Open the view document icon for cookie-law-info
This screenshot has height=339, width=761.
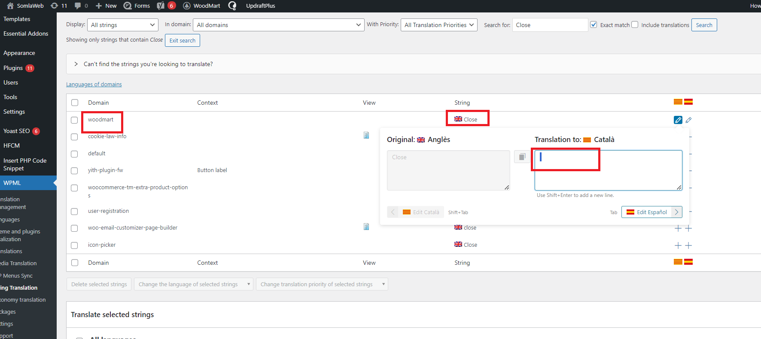click(366, 135)
